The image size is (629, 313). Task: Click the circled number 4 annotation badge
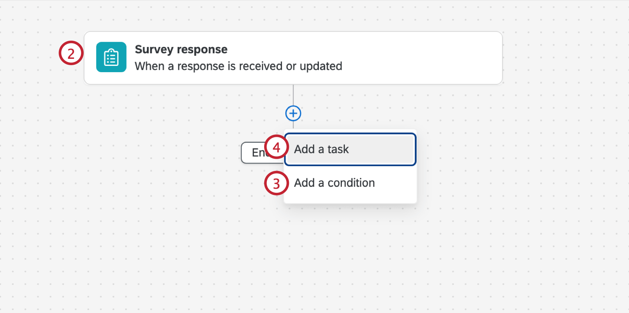(x=276, y=147)
